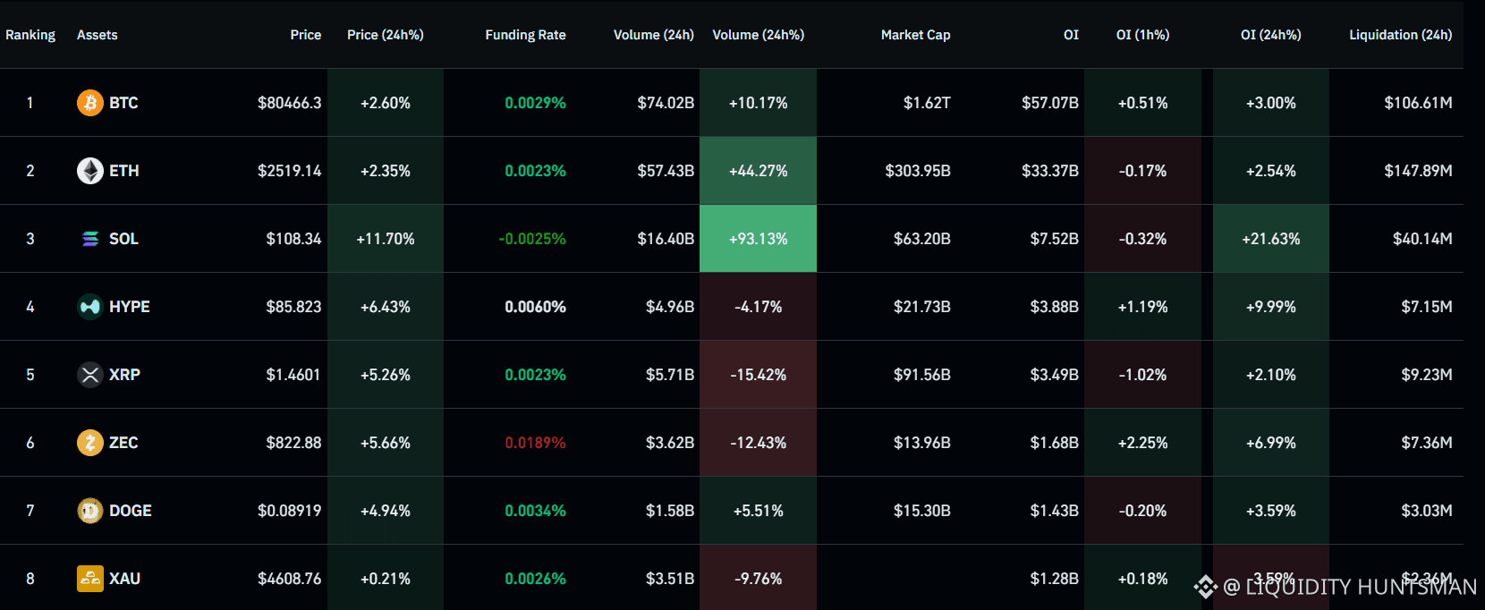The height and width of the screenshot is (610, 1485).
Task: Click HYPE OI 24h change +9.99%
Action: (1271, 307)
